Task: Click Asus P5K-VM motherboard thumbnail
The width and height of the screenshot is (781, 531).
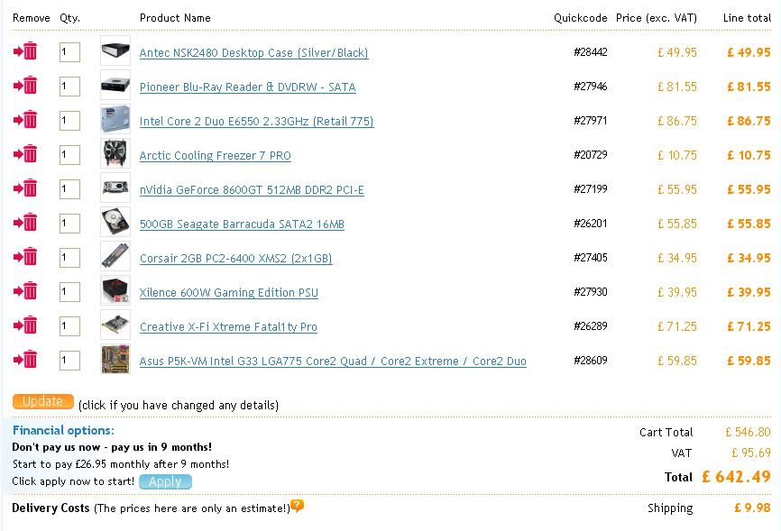Action: (115, 359)
